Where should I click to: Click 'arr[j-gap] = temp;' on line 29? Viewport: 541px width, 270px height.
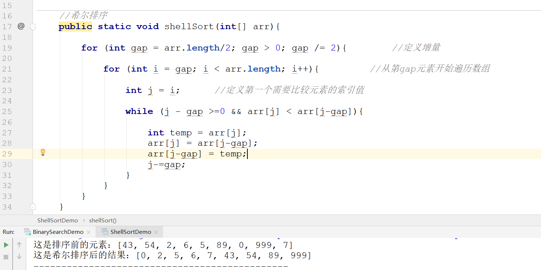(x=197, y=154)
